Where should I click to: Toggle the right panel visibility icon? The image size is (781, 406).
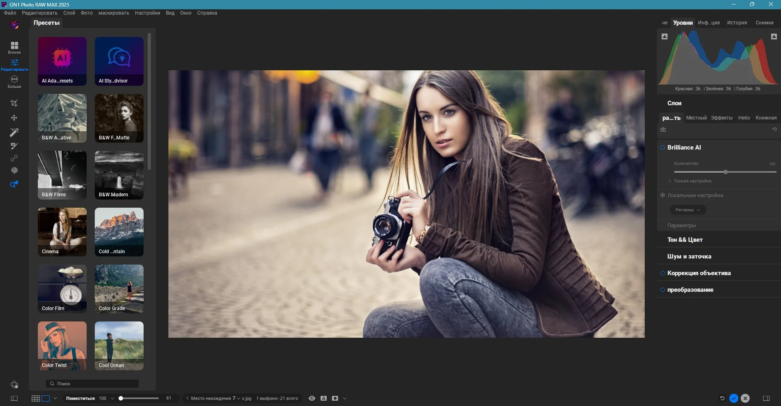766,398
